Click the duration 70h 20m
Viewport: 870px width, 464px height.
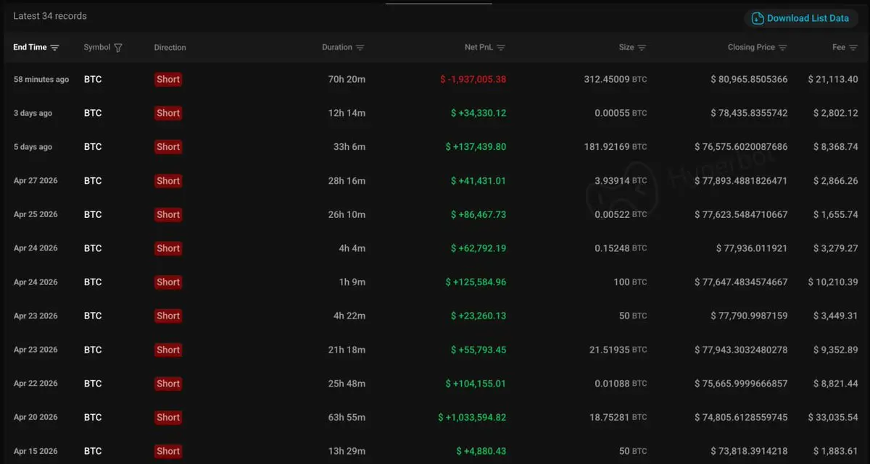[347, 80]
